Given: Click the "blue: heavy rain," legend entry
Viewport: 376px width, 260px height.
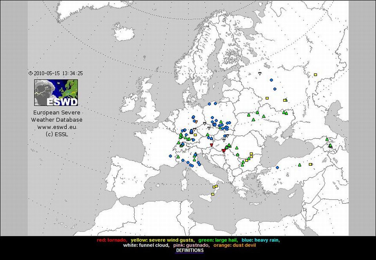Looking at the screenshot, I should click(x=261, y=240).
